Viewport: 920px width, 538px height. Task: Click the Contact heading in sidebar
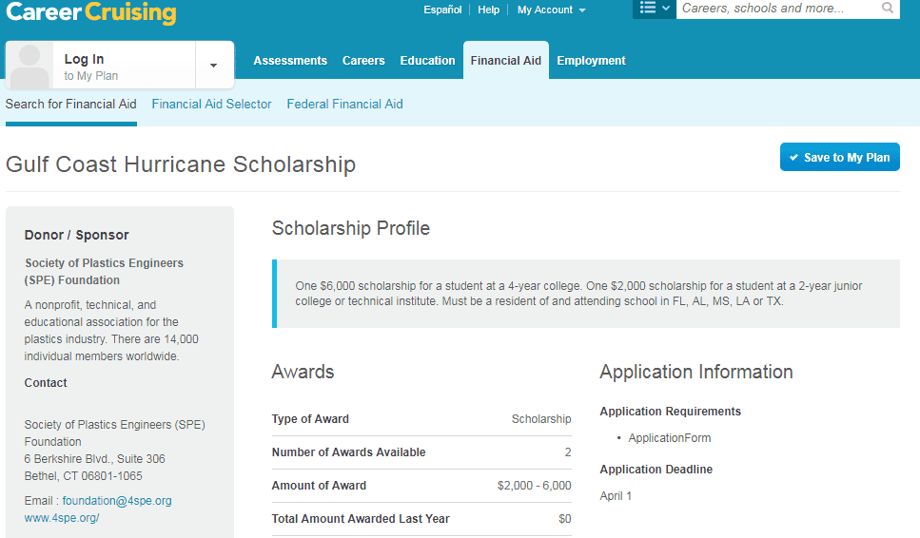46,383
